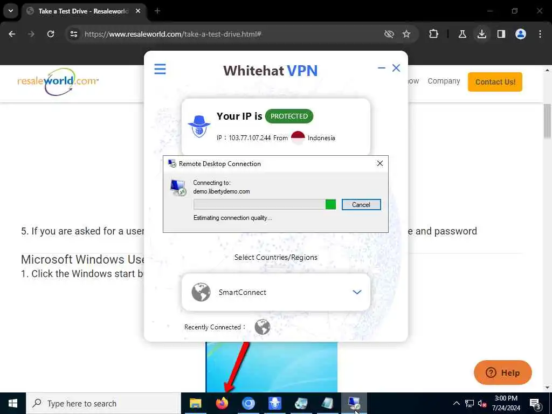Click the Remote Desktop computer icon beside Connecting to

178,188
